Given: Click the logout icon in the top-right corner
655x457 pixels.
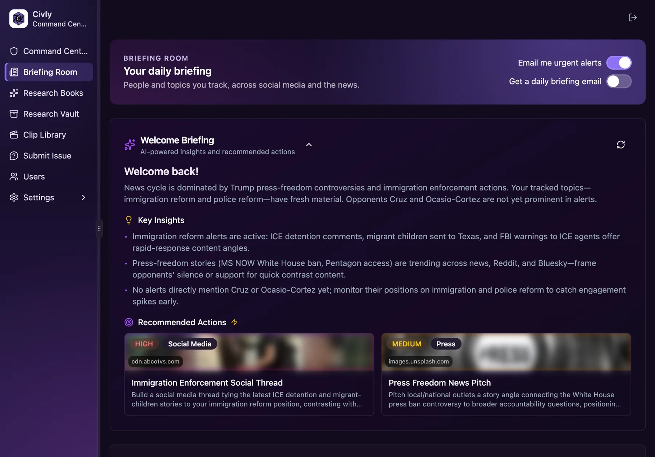Looking at the screenshot, I should pyautogui.click(x=633, y=17).
